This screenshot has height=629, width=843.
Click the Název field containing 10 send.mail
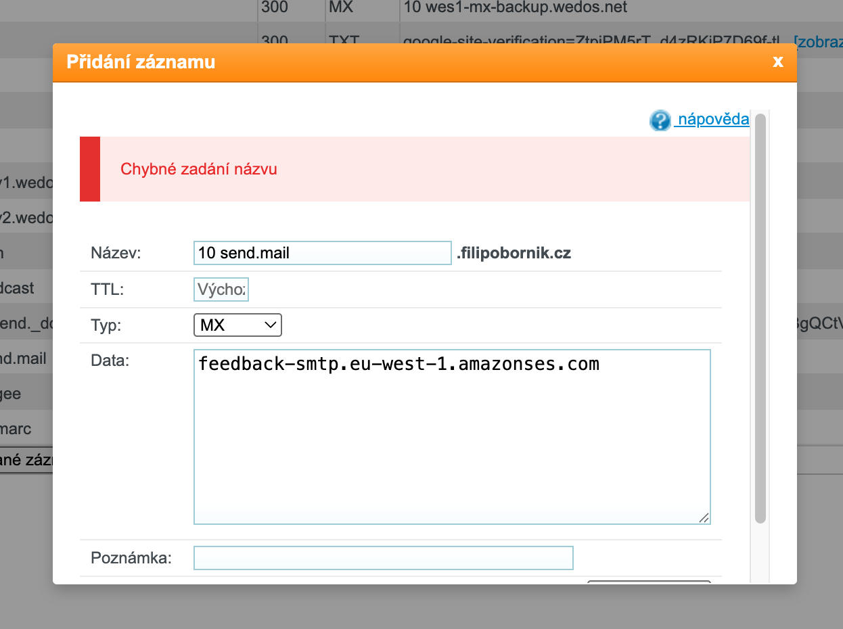(x=322, y=253)
